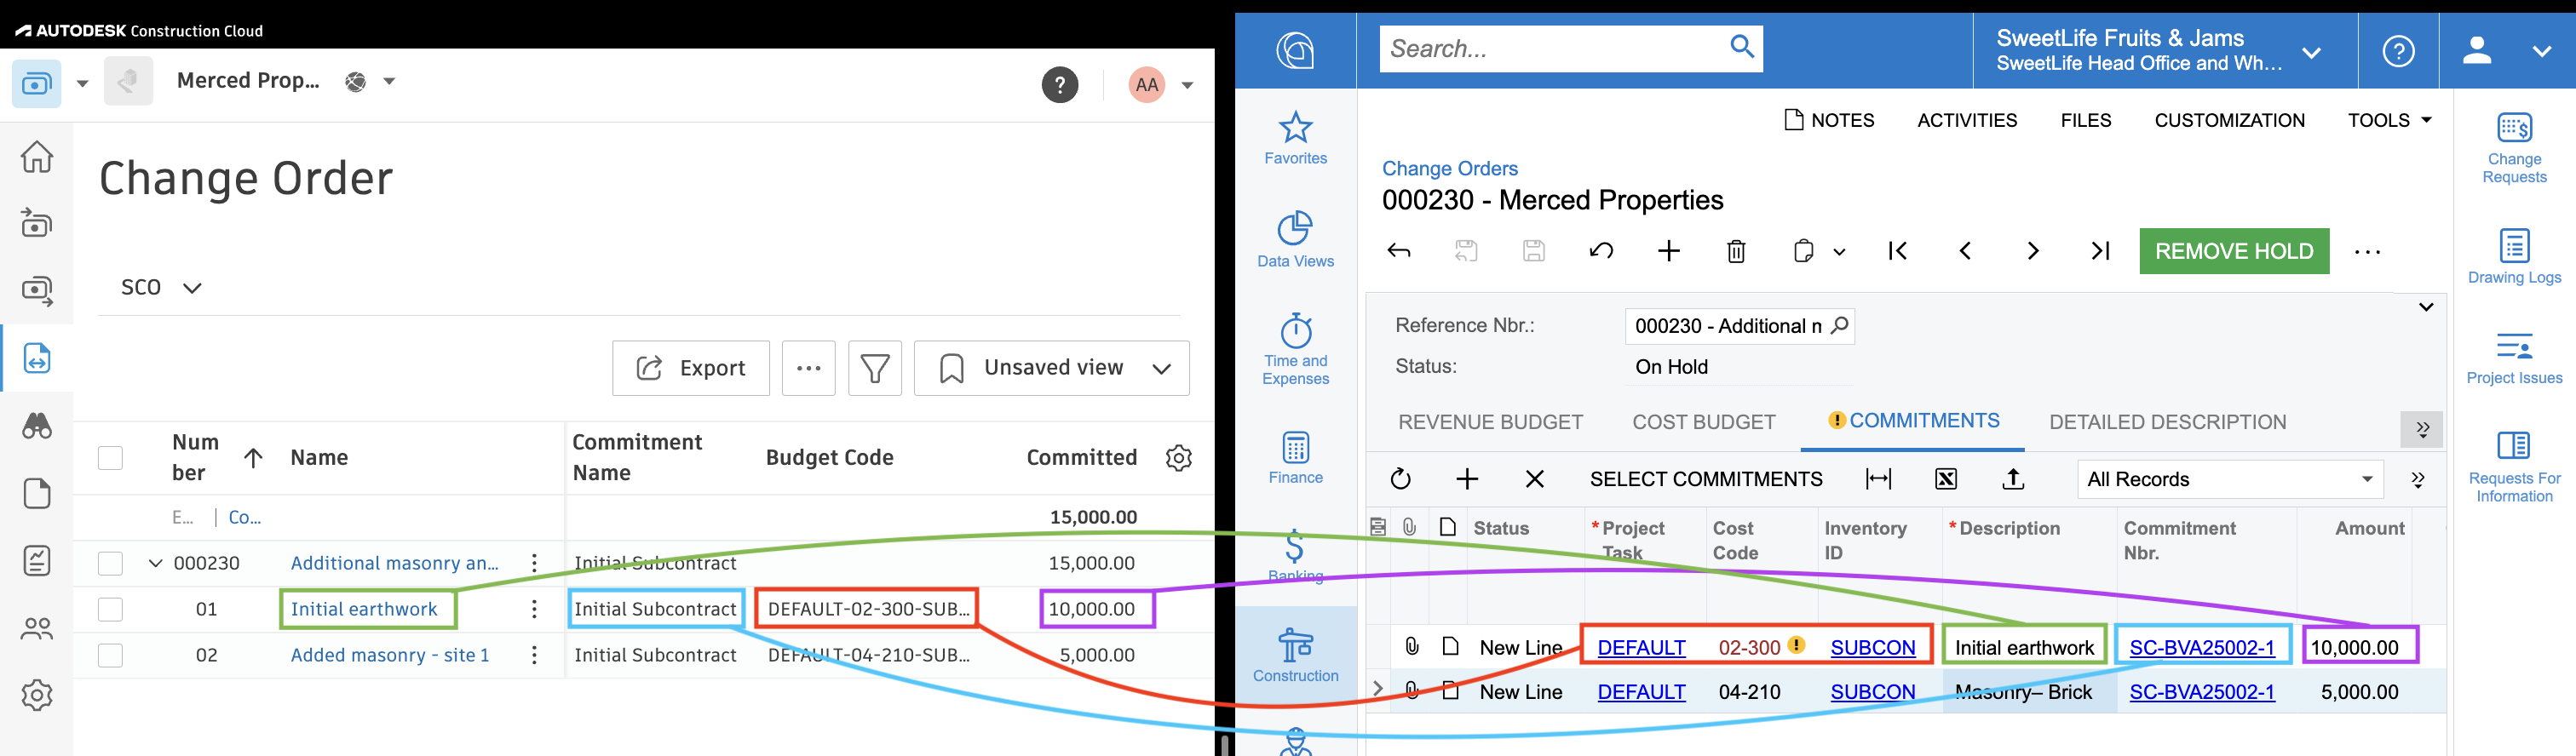Check the row 000230 checkbox
2576x756 pixels.
(x=110, y=563)
